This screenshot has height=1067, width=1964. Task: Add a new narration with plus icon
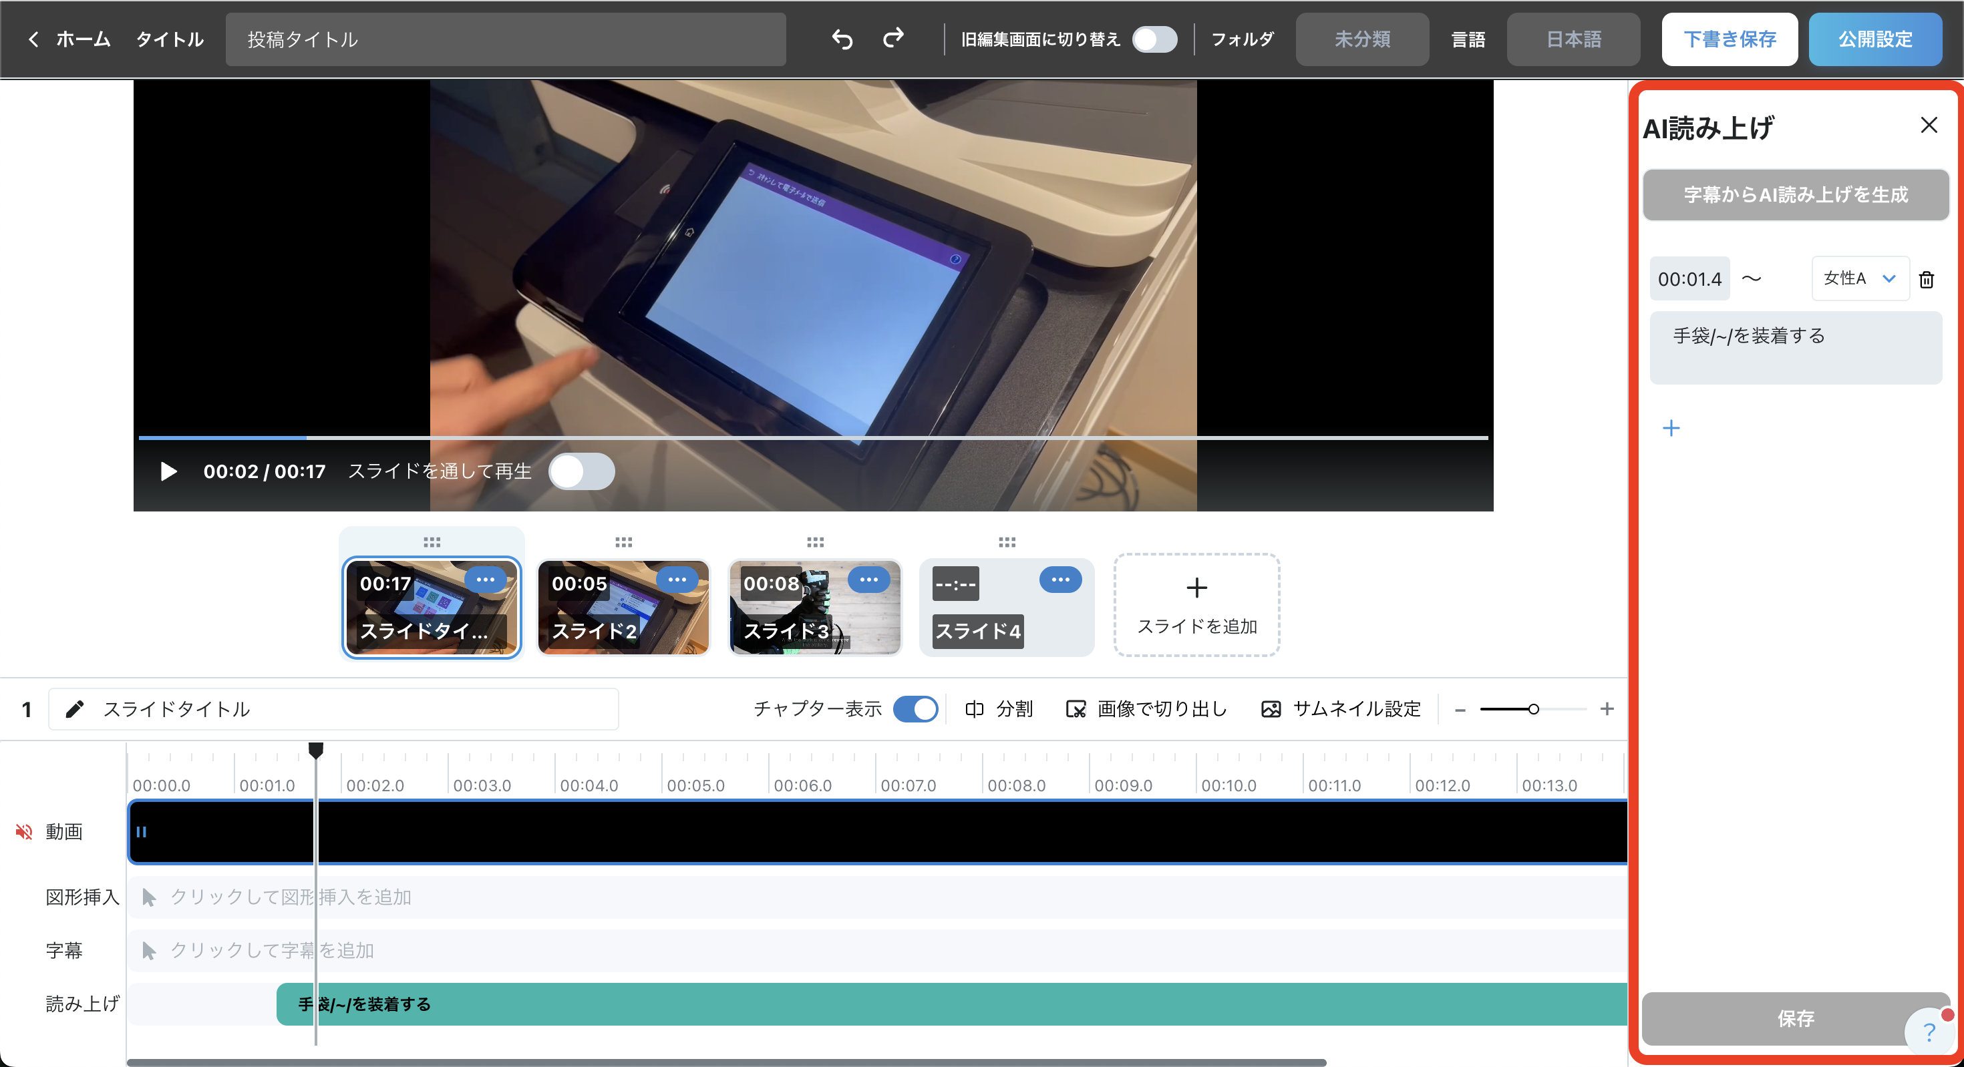coord(1671,428)
